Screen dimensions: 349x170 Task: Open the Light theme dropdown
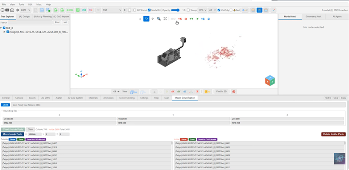[26, 10]
